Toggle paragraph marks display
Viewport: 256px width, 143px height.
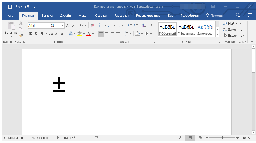(152, 25)
